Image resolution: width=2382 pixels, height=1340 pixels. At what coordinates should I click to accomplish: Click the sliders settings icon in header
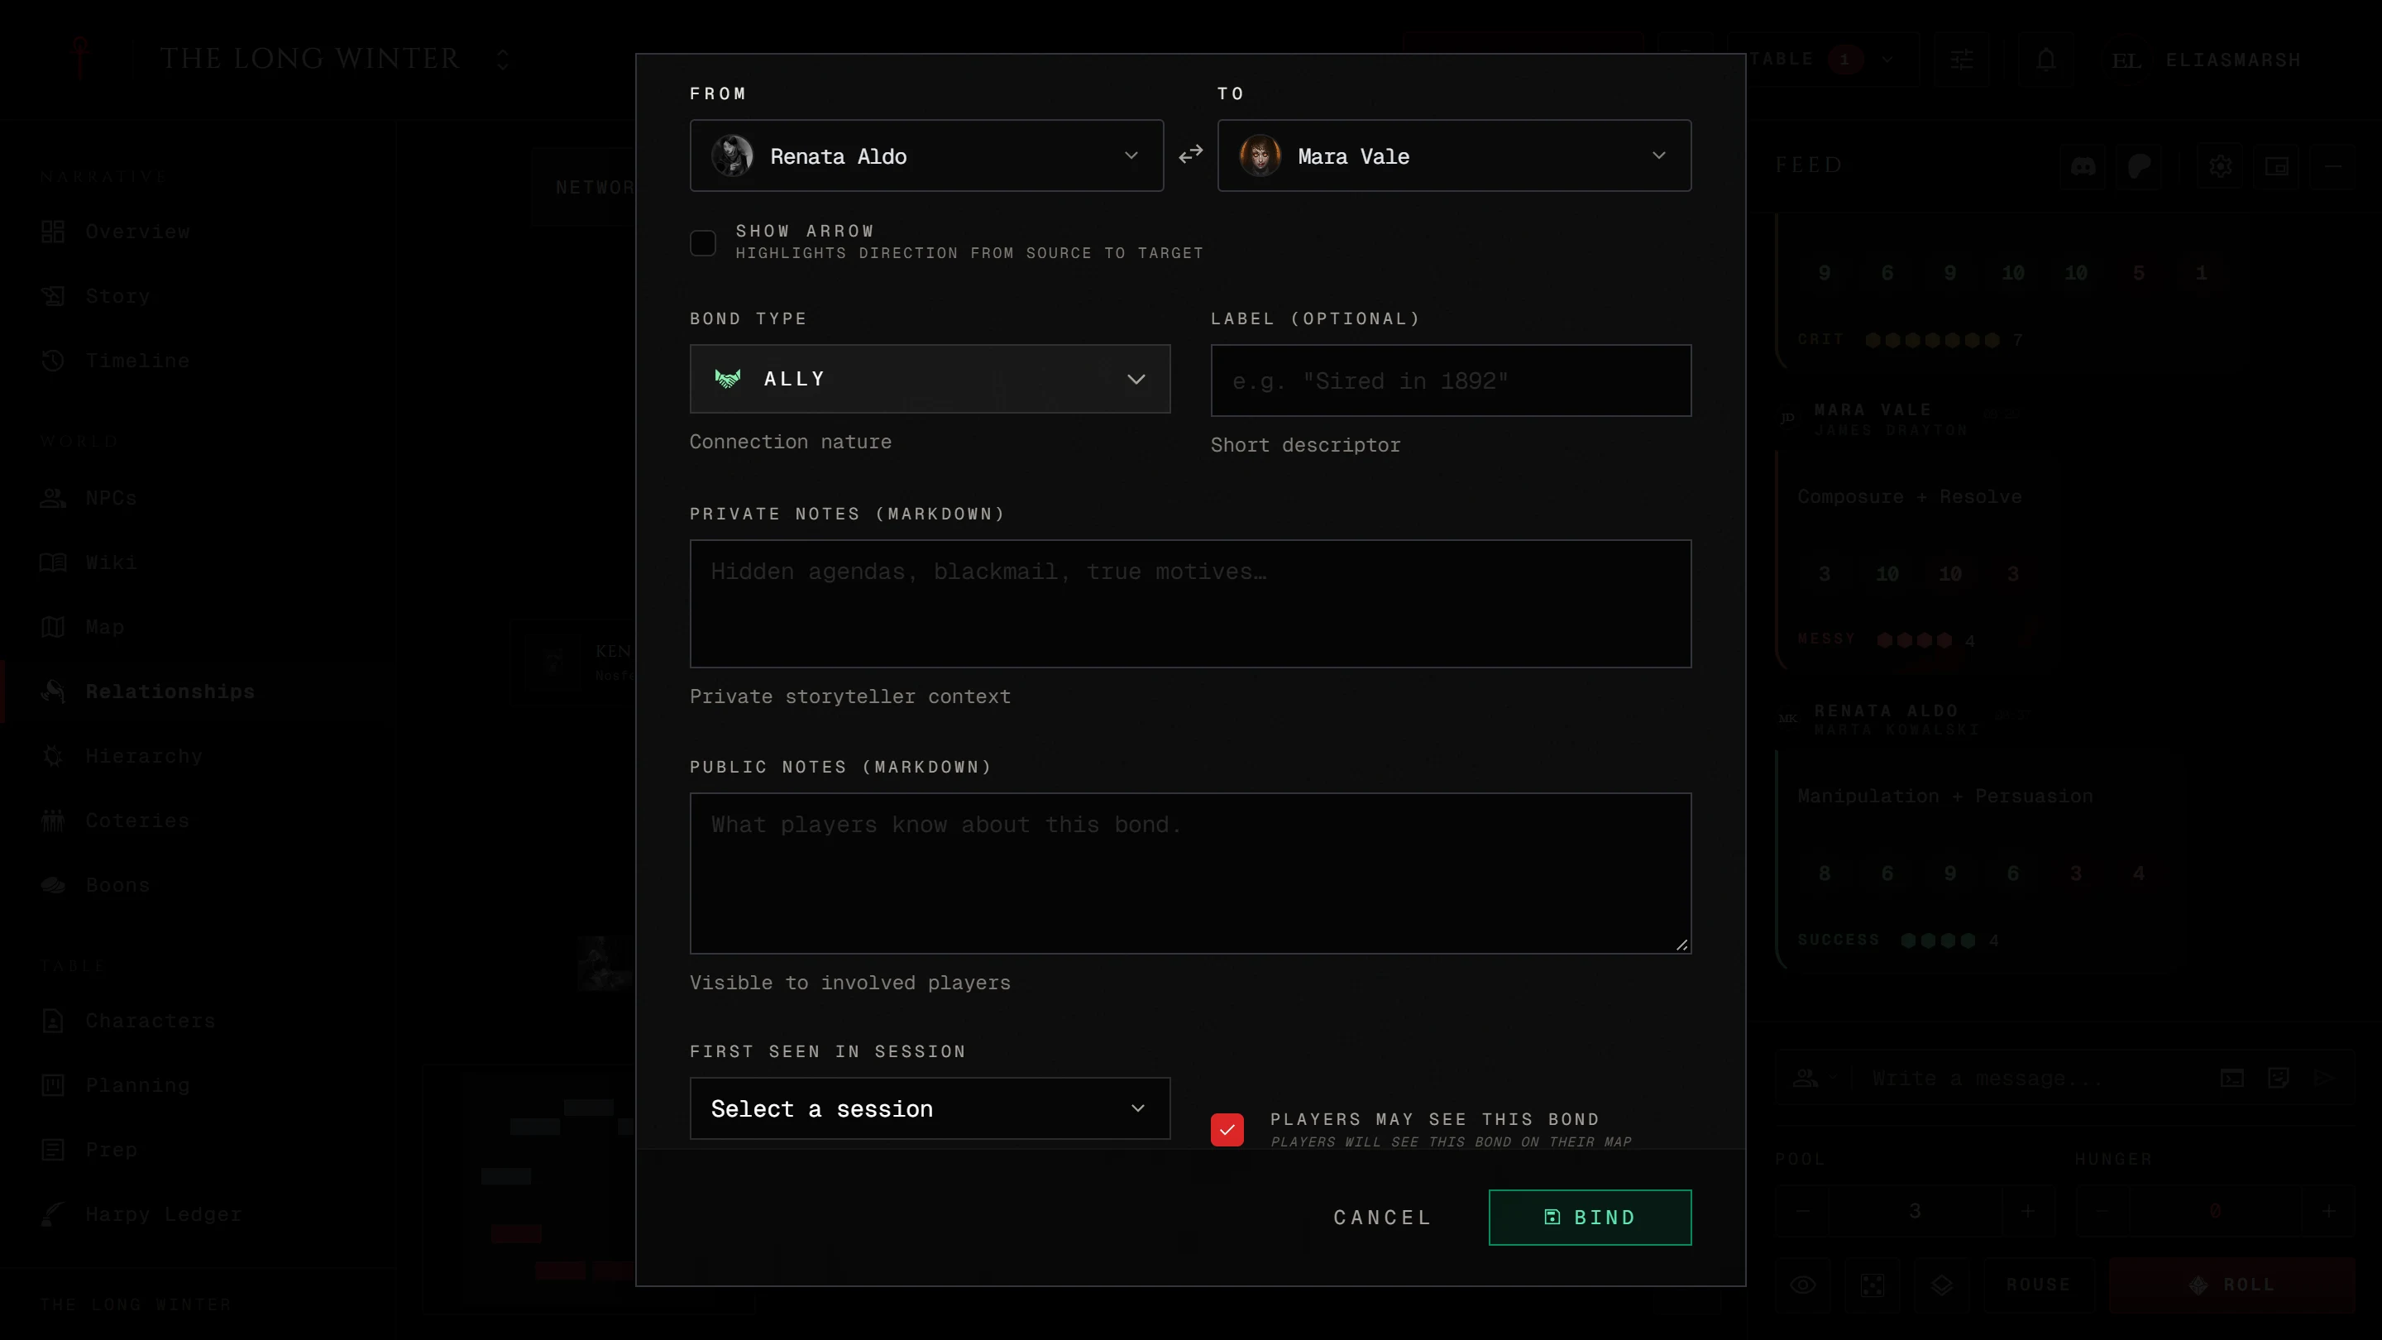[1961, 60]
